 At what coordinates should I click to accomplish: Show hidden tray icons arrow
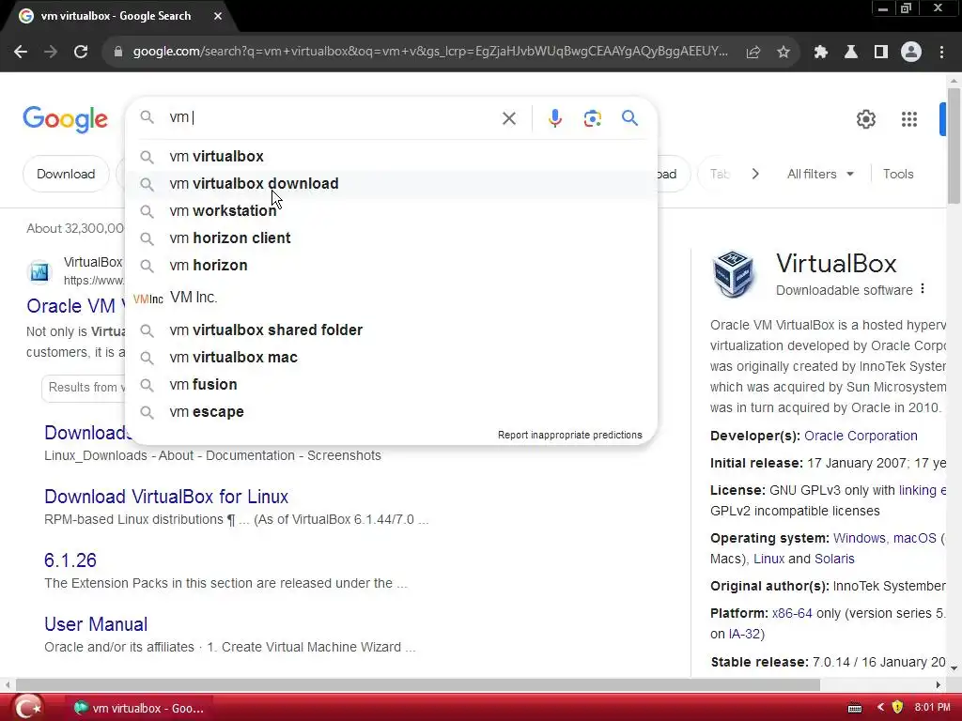880,708
